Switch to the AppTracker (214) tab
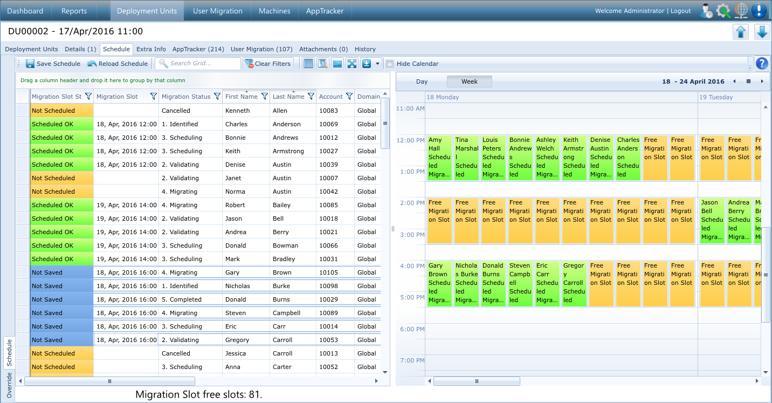The width and height of the screenshot is (772, 403). click(x=198, y=49)
